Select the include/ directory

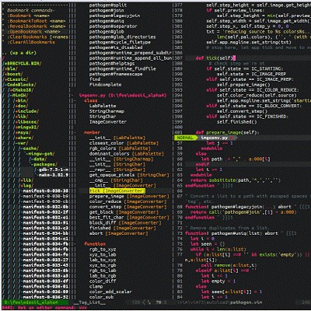click(26, 111)
